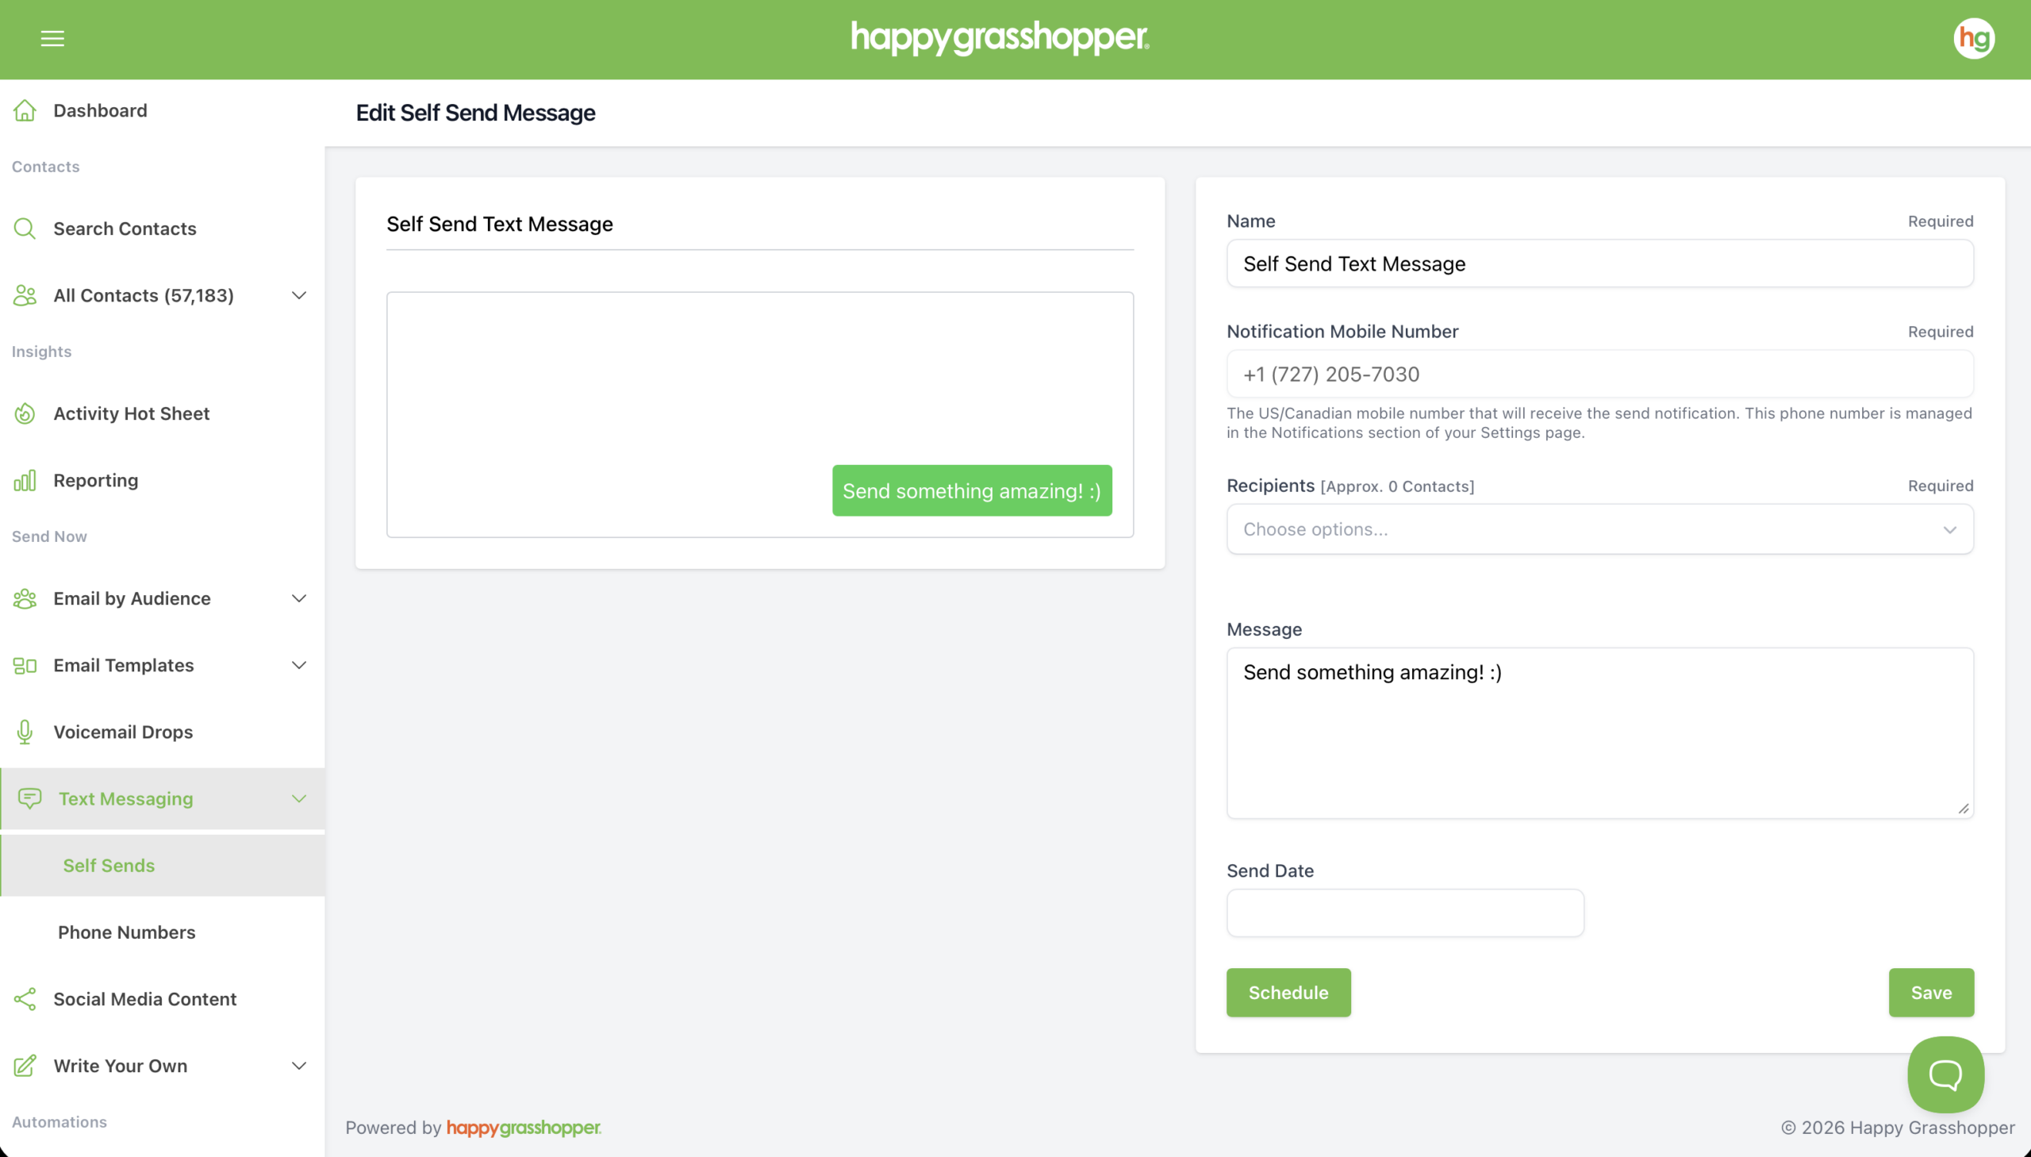The image size is (2031, 1157).
Task: Click the Reporting bar chart icon
Action: coord(25,481)
